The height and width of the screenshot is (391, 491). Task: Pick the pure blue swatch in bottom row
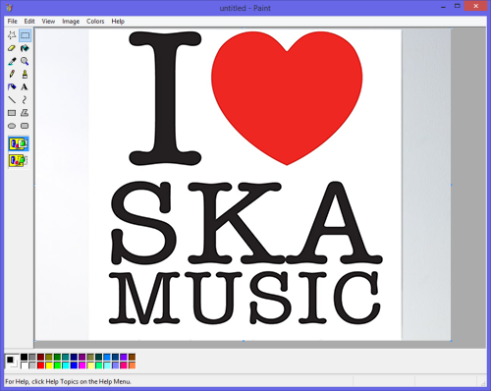pyautogui.click(x=74, y=365)
